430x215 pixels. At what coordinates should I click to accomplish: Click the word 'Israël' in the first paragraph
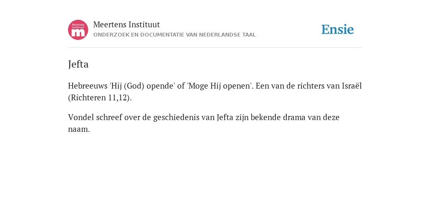coord(351,86)
